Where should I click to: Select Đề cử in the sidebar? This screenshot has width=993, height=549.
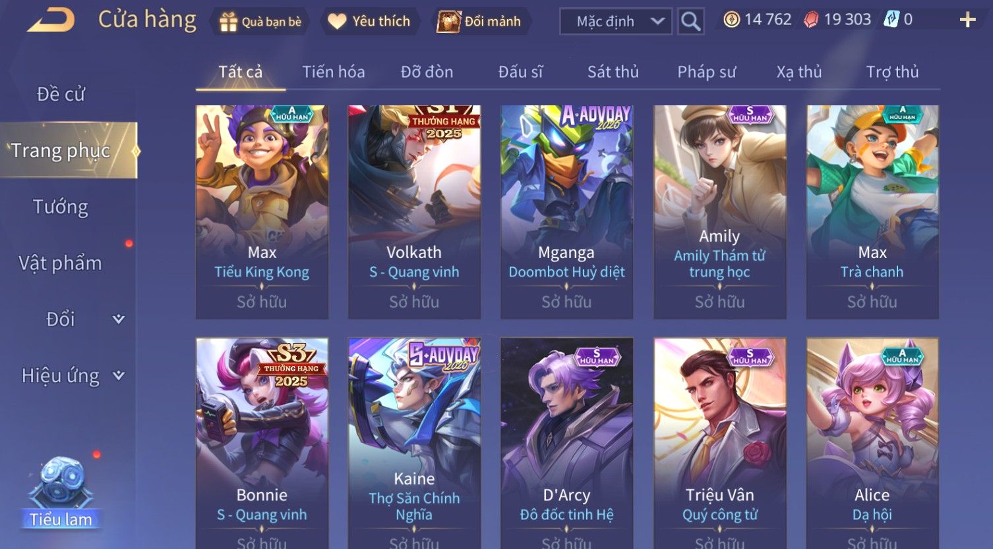61,94
